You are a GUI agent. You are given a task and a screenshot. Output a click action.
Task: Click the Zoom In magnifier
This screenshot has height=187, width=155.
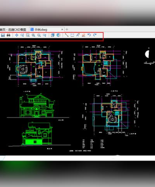click(x=33, y=35)
